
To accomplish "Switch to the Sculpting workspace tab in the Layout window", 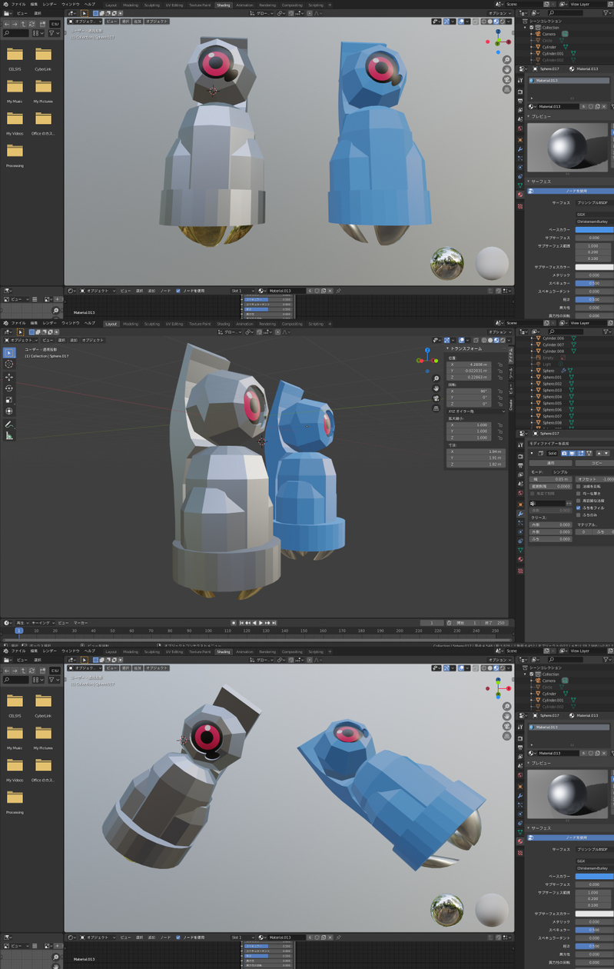I will click(x=152, y=324).
